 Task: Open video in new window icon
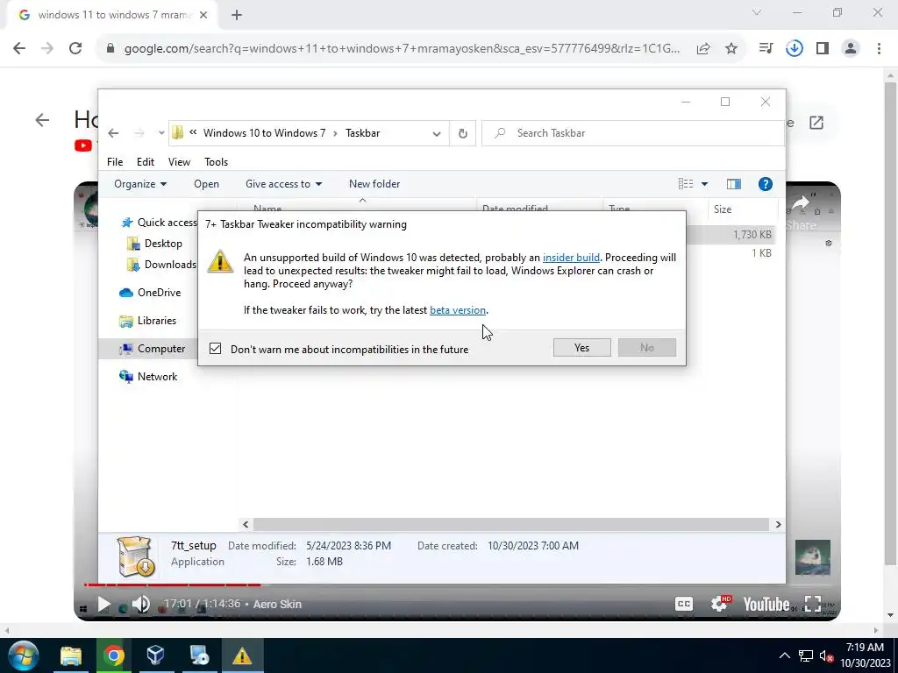816,123
